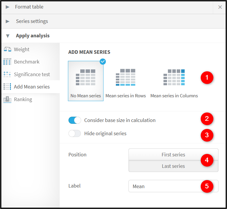Expand the Format table section arrow
Screen dimensions: 227x209
click(x=8, y=7)
